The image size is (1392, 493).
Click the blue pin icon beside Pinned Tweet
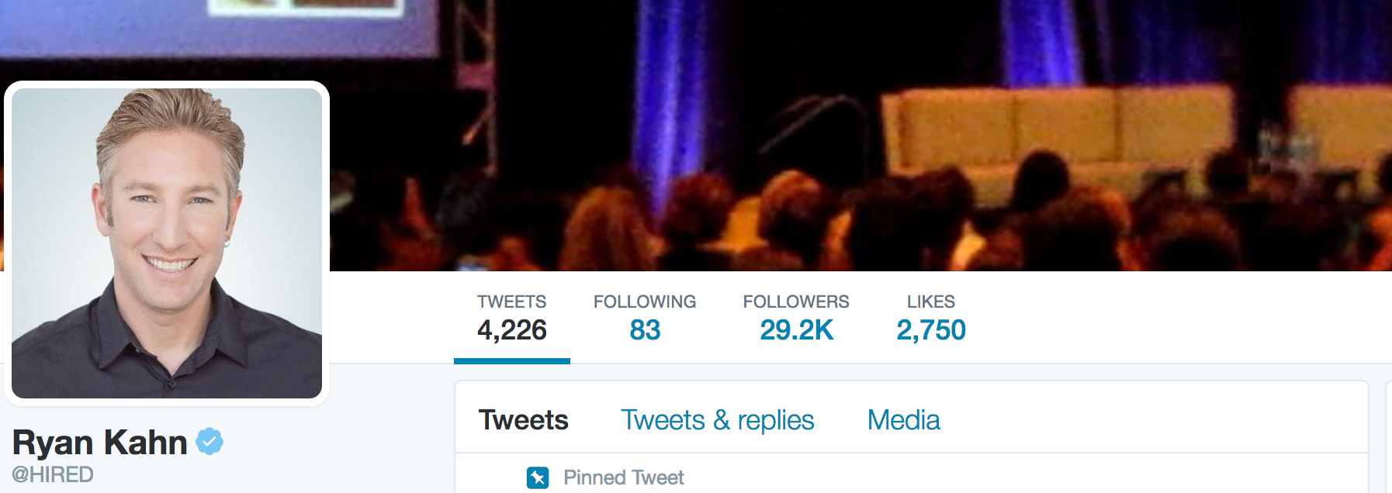click(538, 477)
